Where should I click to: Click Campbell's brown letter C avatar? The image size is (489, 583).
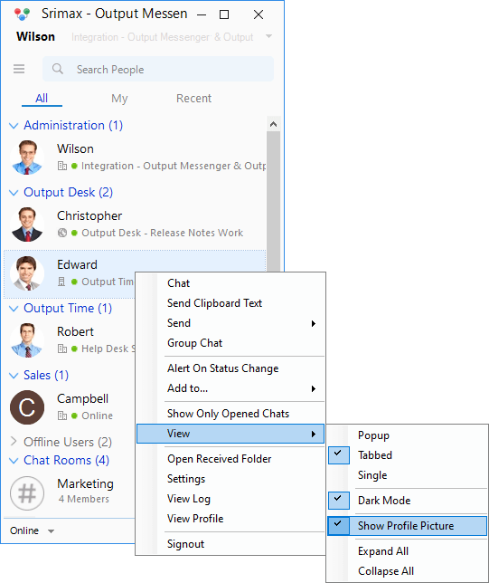[27, 407]
